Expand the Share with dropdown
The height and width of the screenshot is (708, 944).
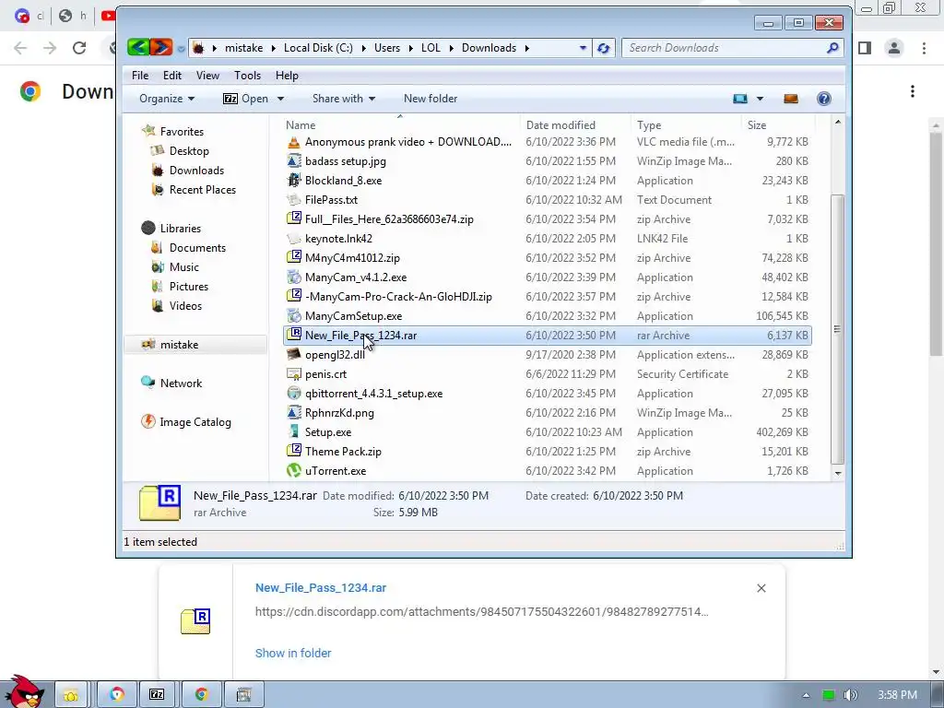click(344, 99)
